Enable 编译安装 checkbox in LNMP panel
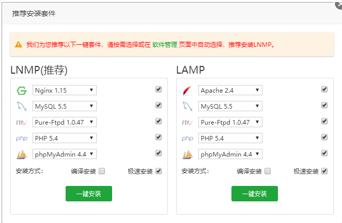Viewport: 342px width, 223px height. click(x=102, y=171)
